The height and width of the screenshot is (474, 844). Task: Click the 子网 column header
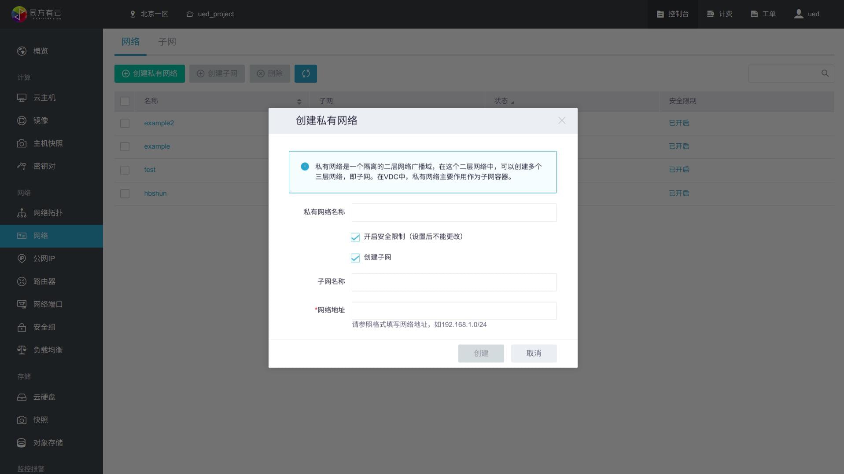pos(326,101)
